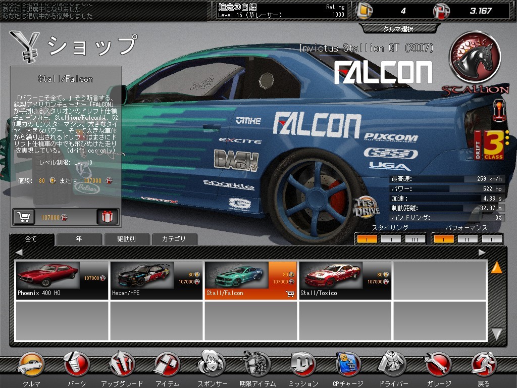Click the Stallion horse logo emblem

(475, 58)
